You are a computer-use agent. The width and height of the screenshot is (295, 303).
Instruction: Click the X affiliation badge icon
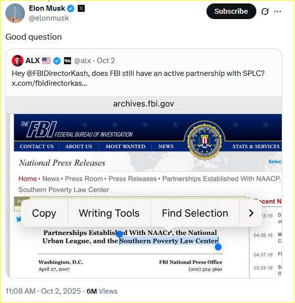coord(82,8)
